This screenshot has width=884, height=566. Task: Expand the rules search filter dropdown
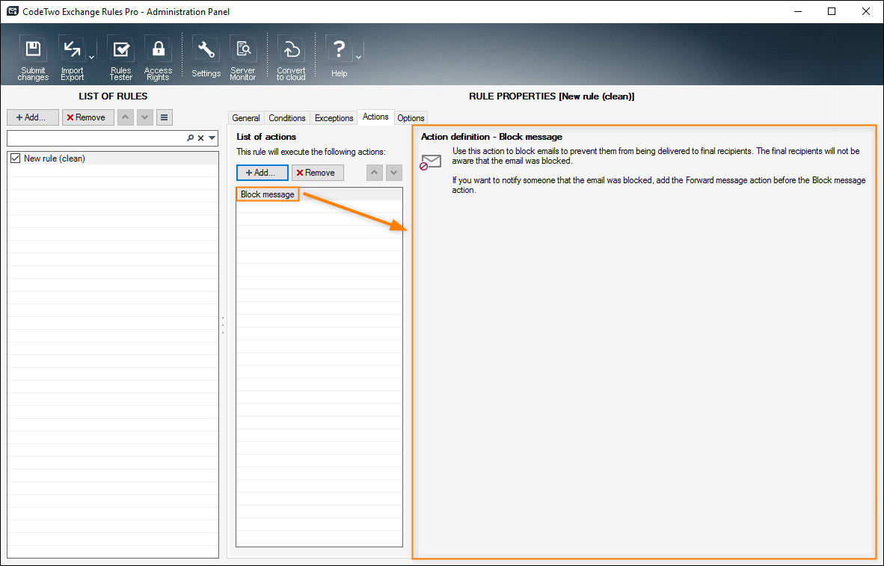pos(212,138)
